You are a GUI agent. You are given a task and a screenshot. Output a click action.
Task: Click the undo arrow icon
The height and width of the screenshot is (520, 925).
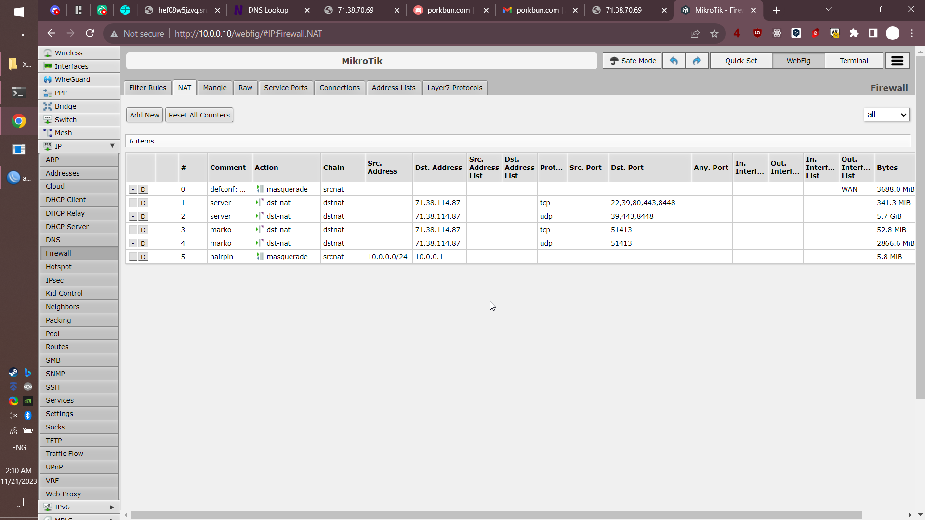click(674, 61)
